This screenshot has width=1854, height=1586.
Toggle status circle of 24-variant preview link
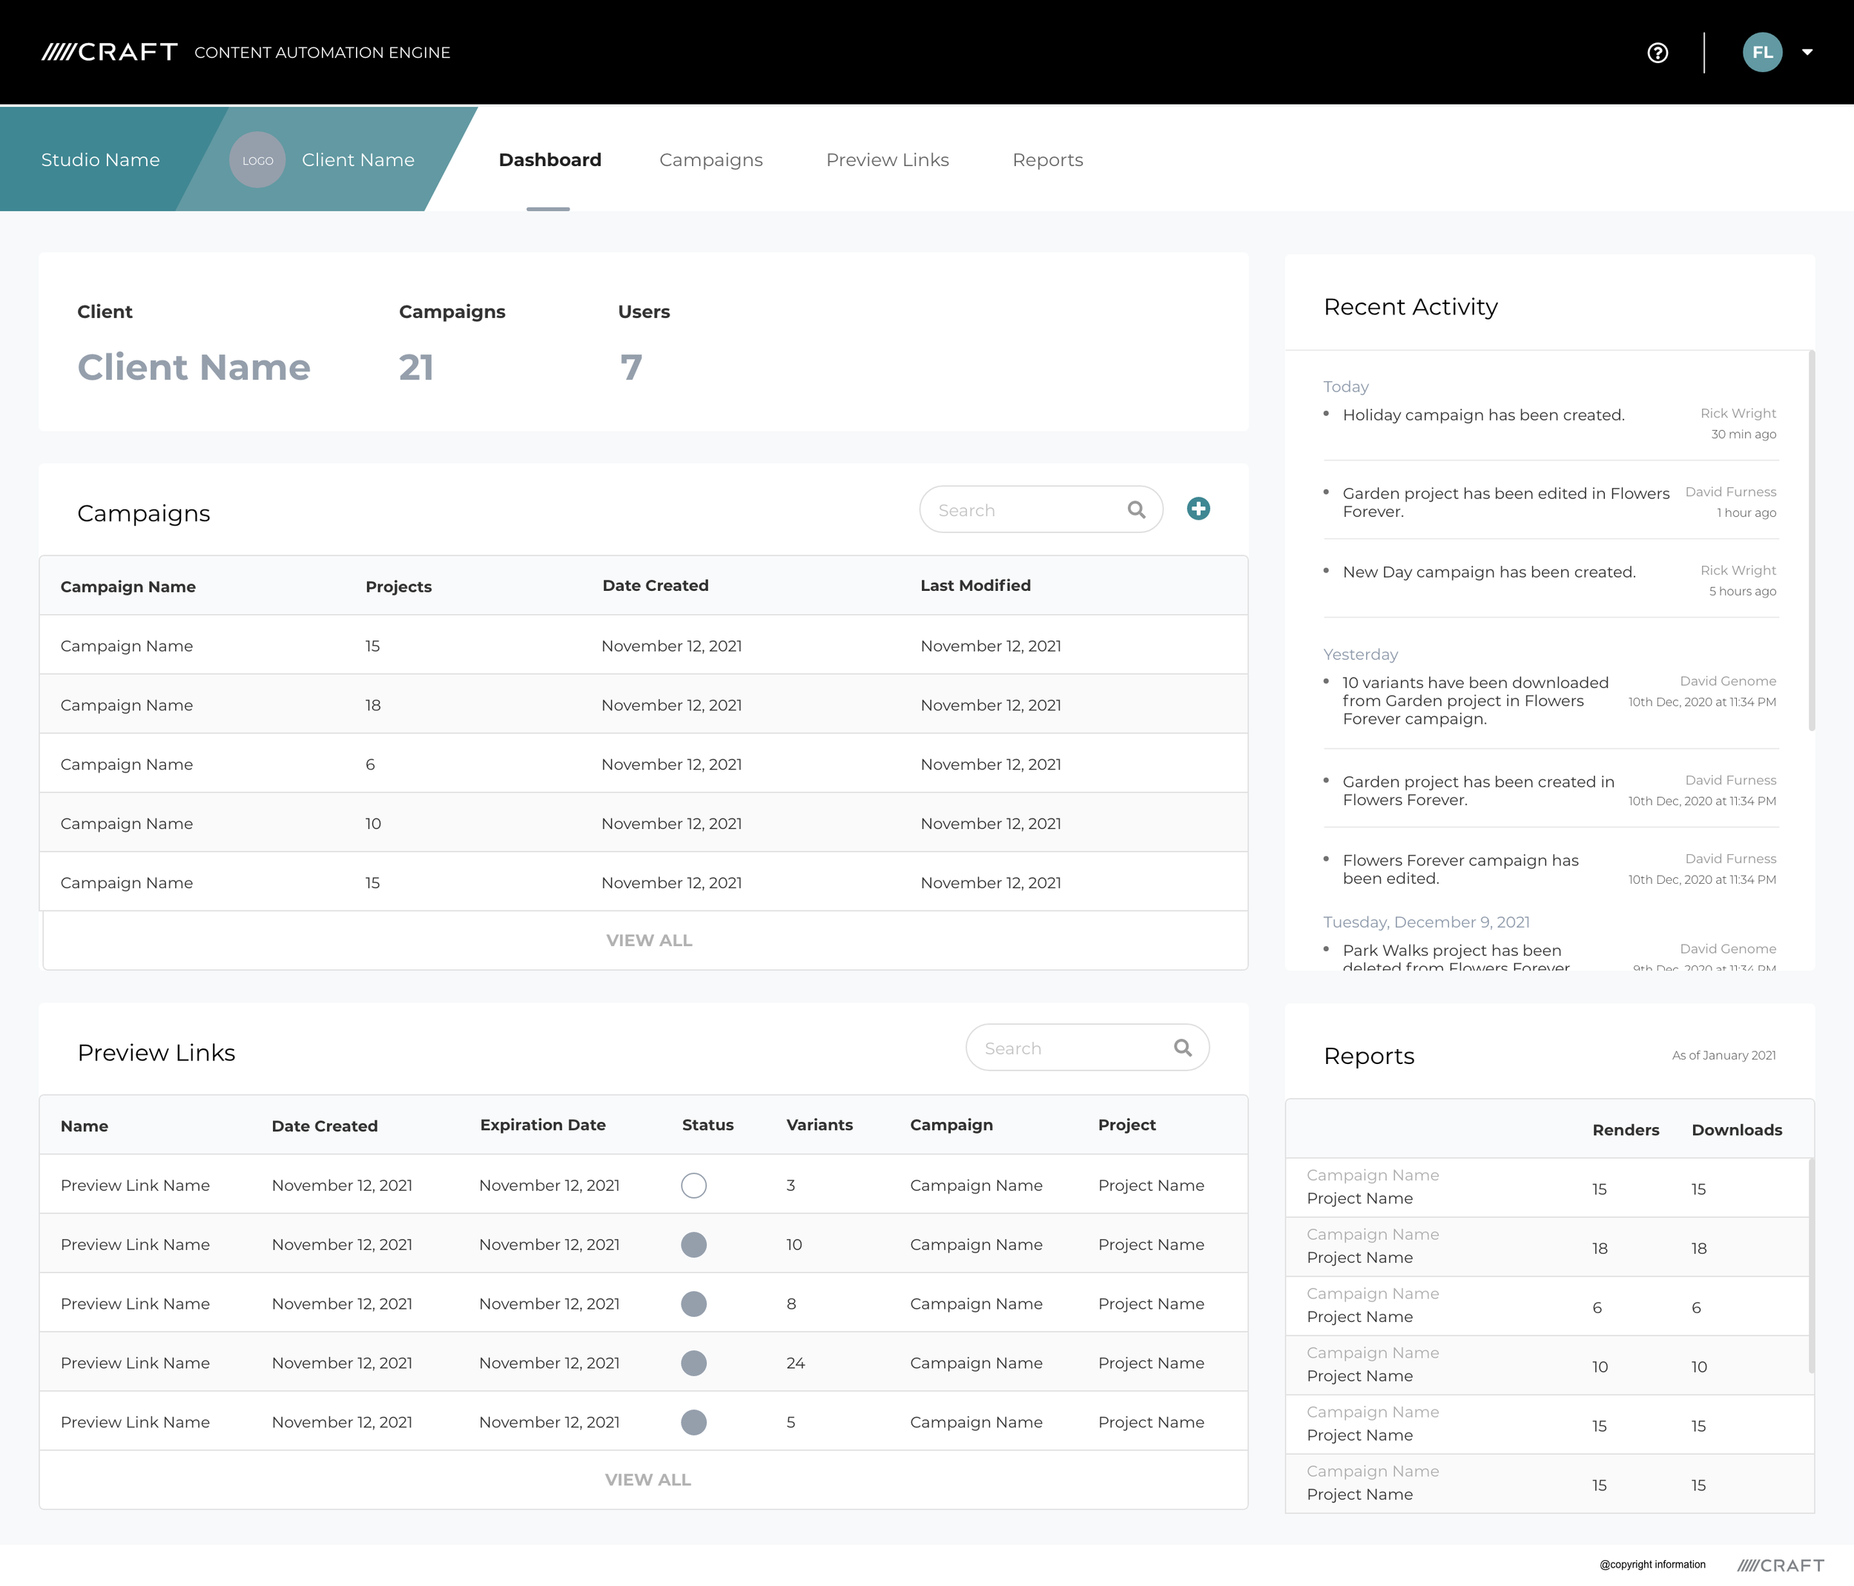(693, 1364)
